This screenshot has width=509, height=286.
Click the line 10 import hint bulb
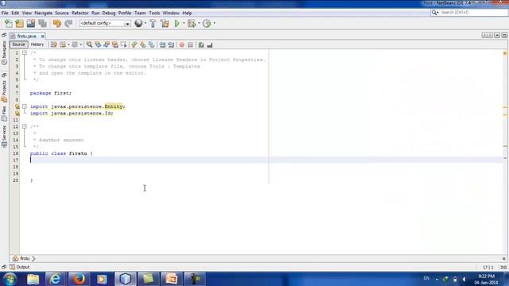[17, 113]
